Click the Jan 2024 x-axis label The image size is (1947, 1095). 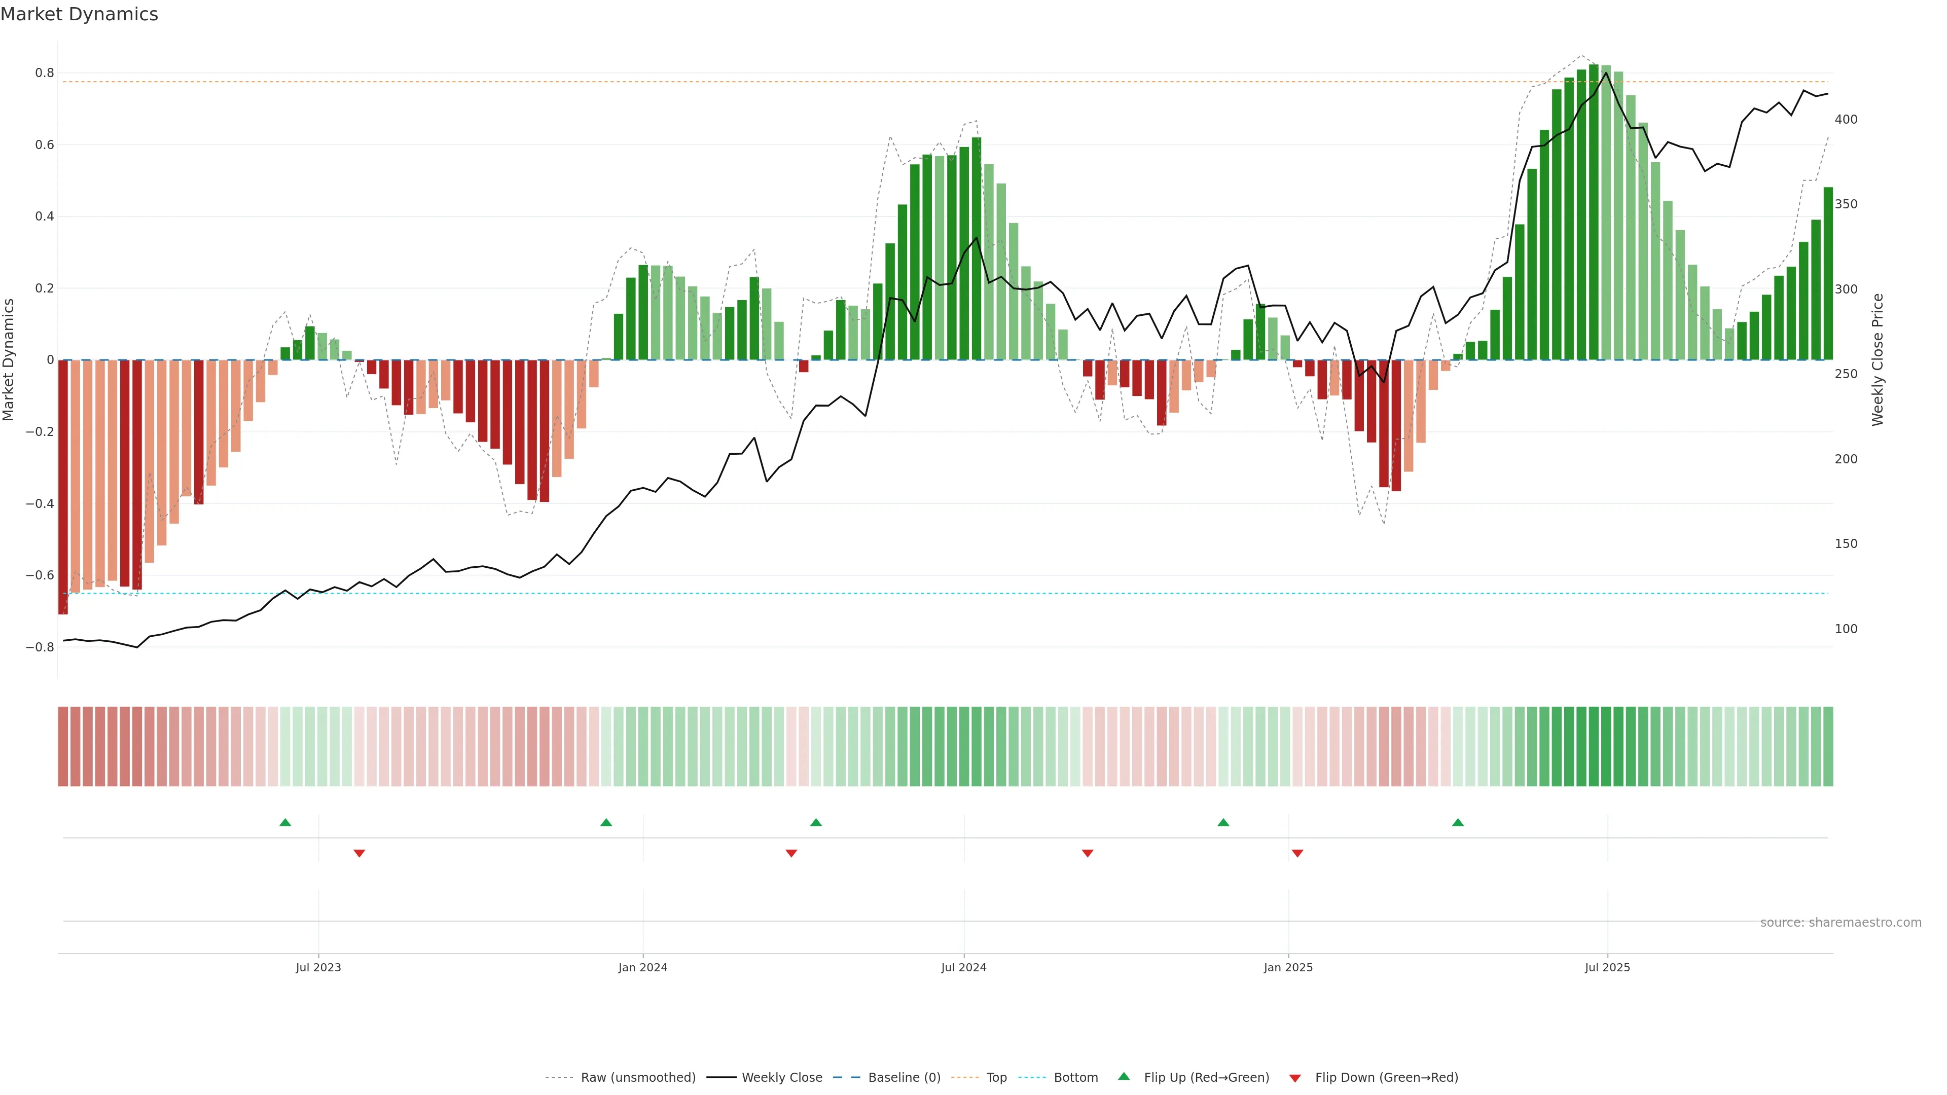[642, 967]
